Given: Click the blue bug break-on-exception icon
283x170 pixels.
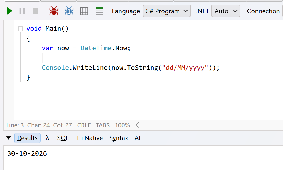Looking at the screenshot, I should click(x=69, y=11).
